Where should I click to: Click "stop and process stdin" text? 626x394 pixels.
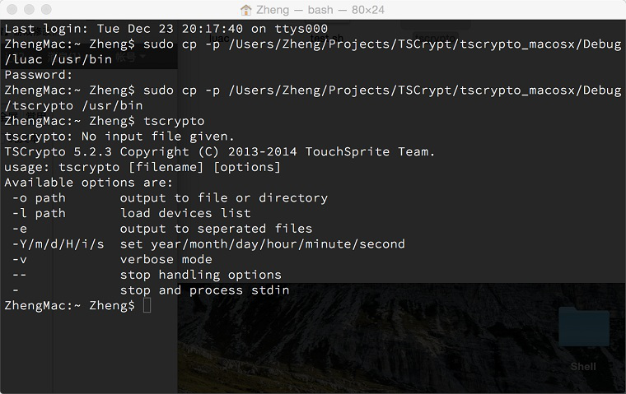click(x=204, y=290)
